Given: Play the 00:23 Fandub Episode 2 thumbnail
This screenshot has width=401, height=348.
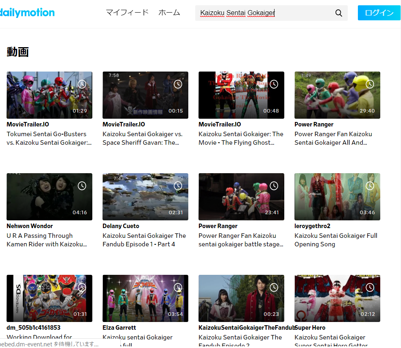Looking at the screenshot, I should [x=241, y=298].
